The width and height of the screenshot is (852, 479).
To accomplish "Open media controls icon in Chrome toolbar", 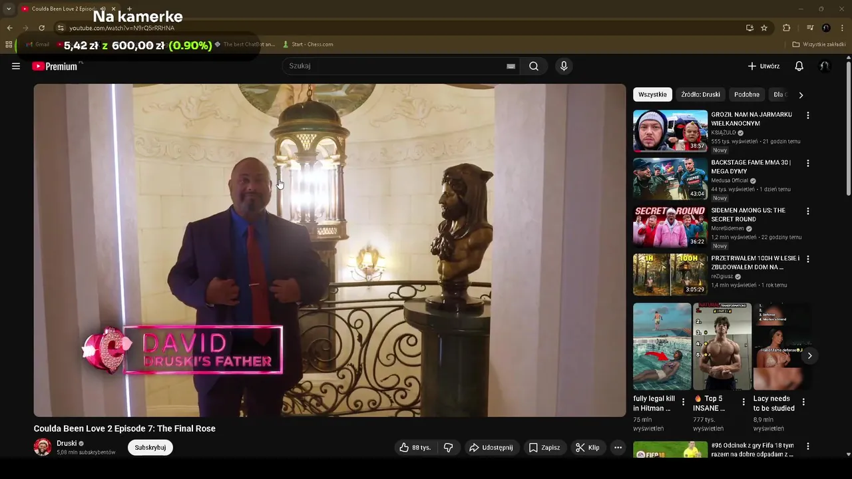I will pos(810,28).
